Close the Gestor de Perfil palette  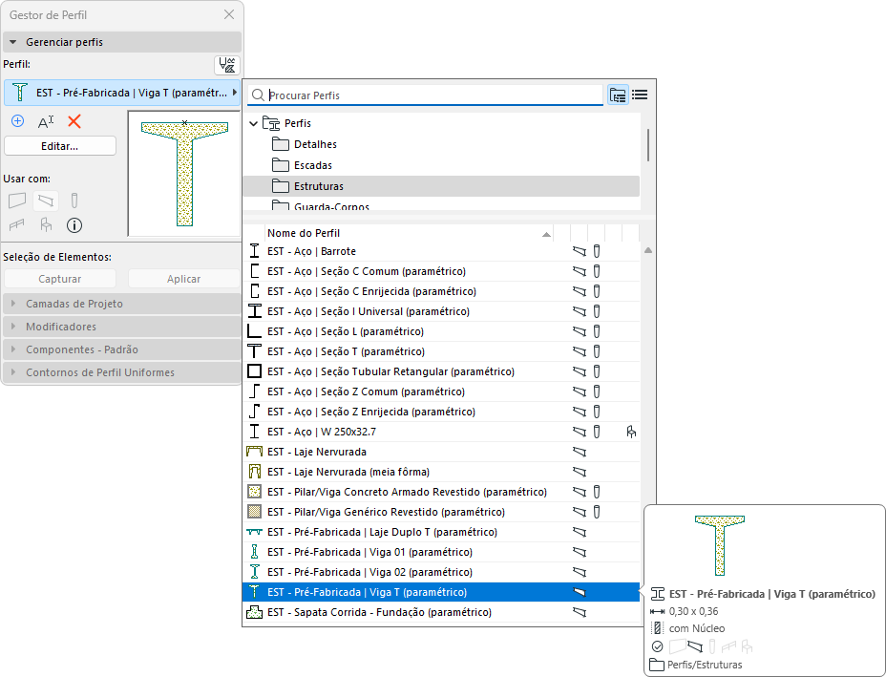229,14
